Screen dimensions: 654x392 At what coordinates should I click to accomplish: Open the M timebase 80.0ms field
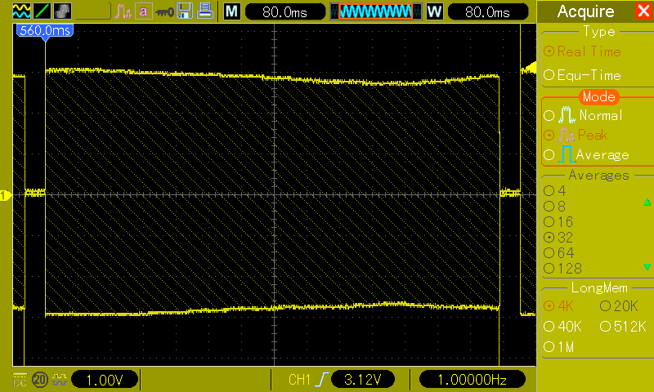284,11
